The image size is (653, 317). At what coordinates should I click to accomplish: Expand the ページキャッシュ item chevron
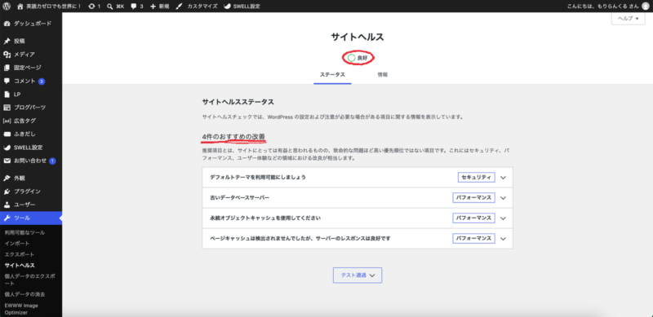click(x=503, y=239)
